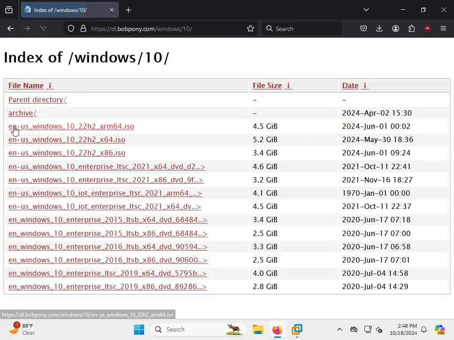Download en-us_windows_10_22h2_x64.iso
Image resolution: width=454 pixels, height=340 pixels.
[67, 139]
